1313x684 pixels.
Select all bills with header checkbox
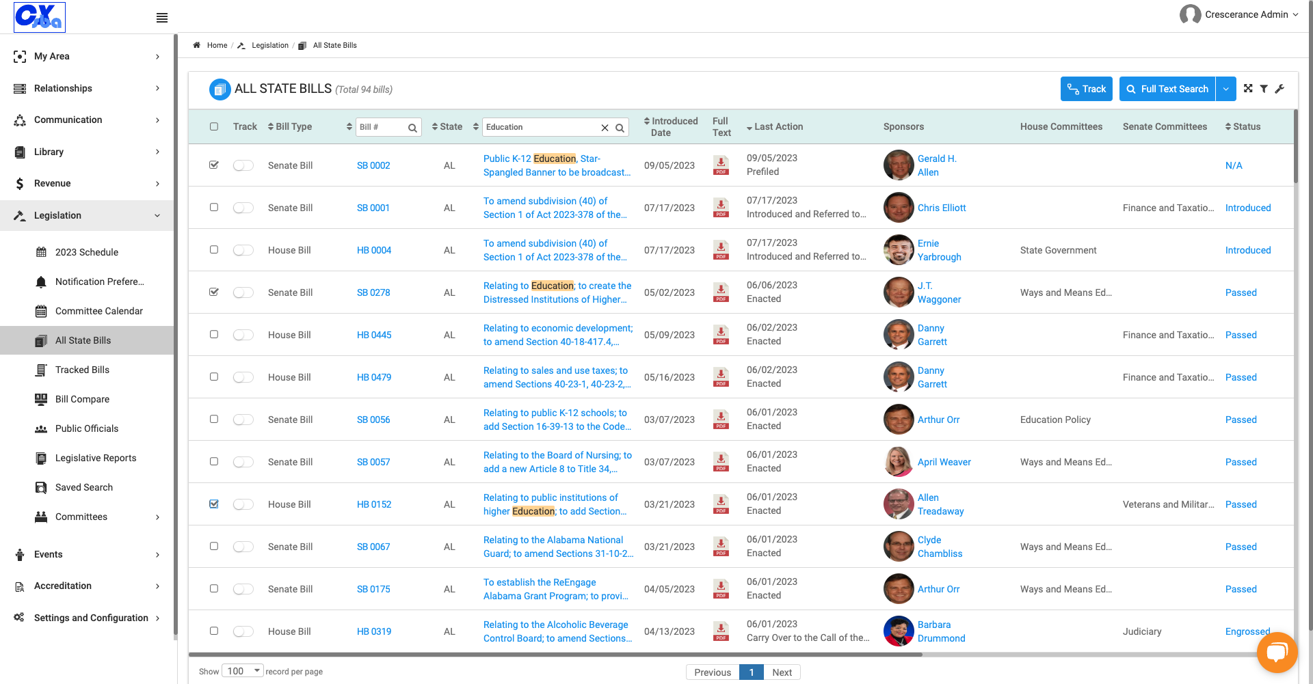[214, 126]
